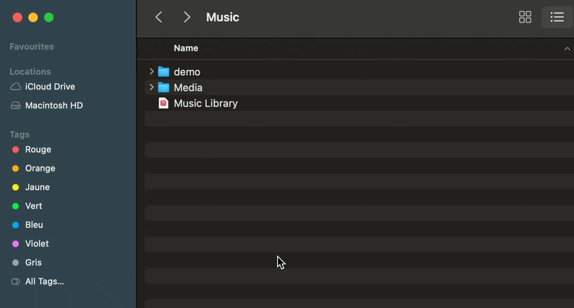Viewport: 574px width, 308px height.
Task: Click the Bleu blue tag
Action: [x=34, y=225]
